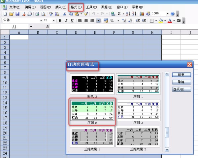
Task: Open the 格式 menu
Action: click(76, 7)
